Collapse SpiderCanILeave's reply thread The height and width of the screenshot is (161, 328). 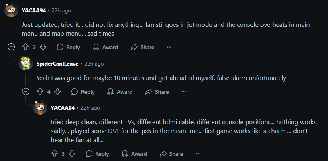(x=26, y=92)
